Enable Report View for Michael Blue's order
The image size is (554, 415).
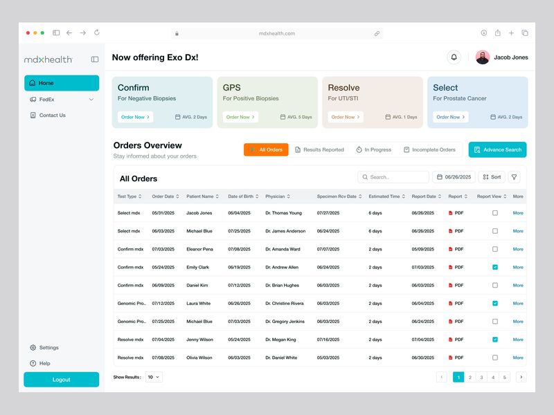(x=494, y=231)
